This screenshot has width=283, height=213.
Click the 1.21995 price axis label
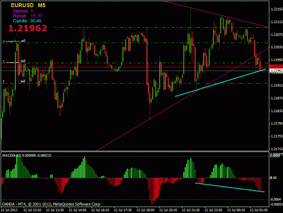point(277,60)
